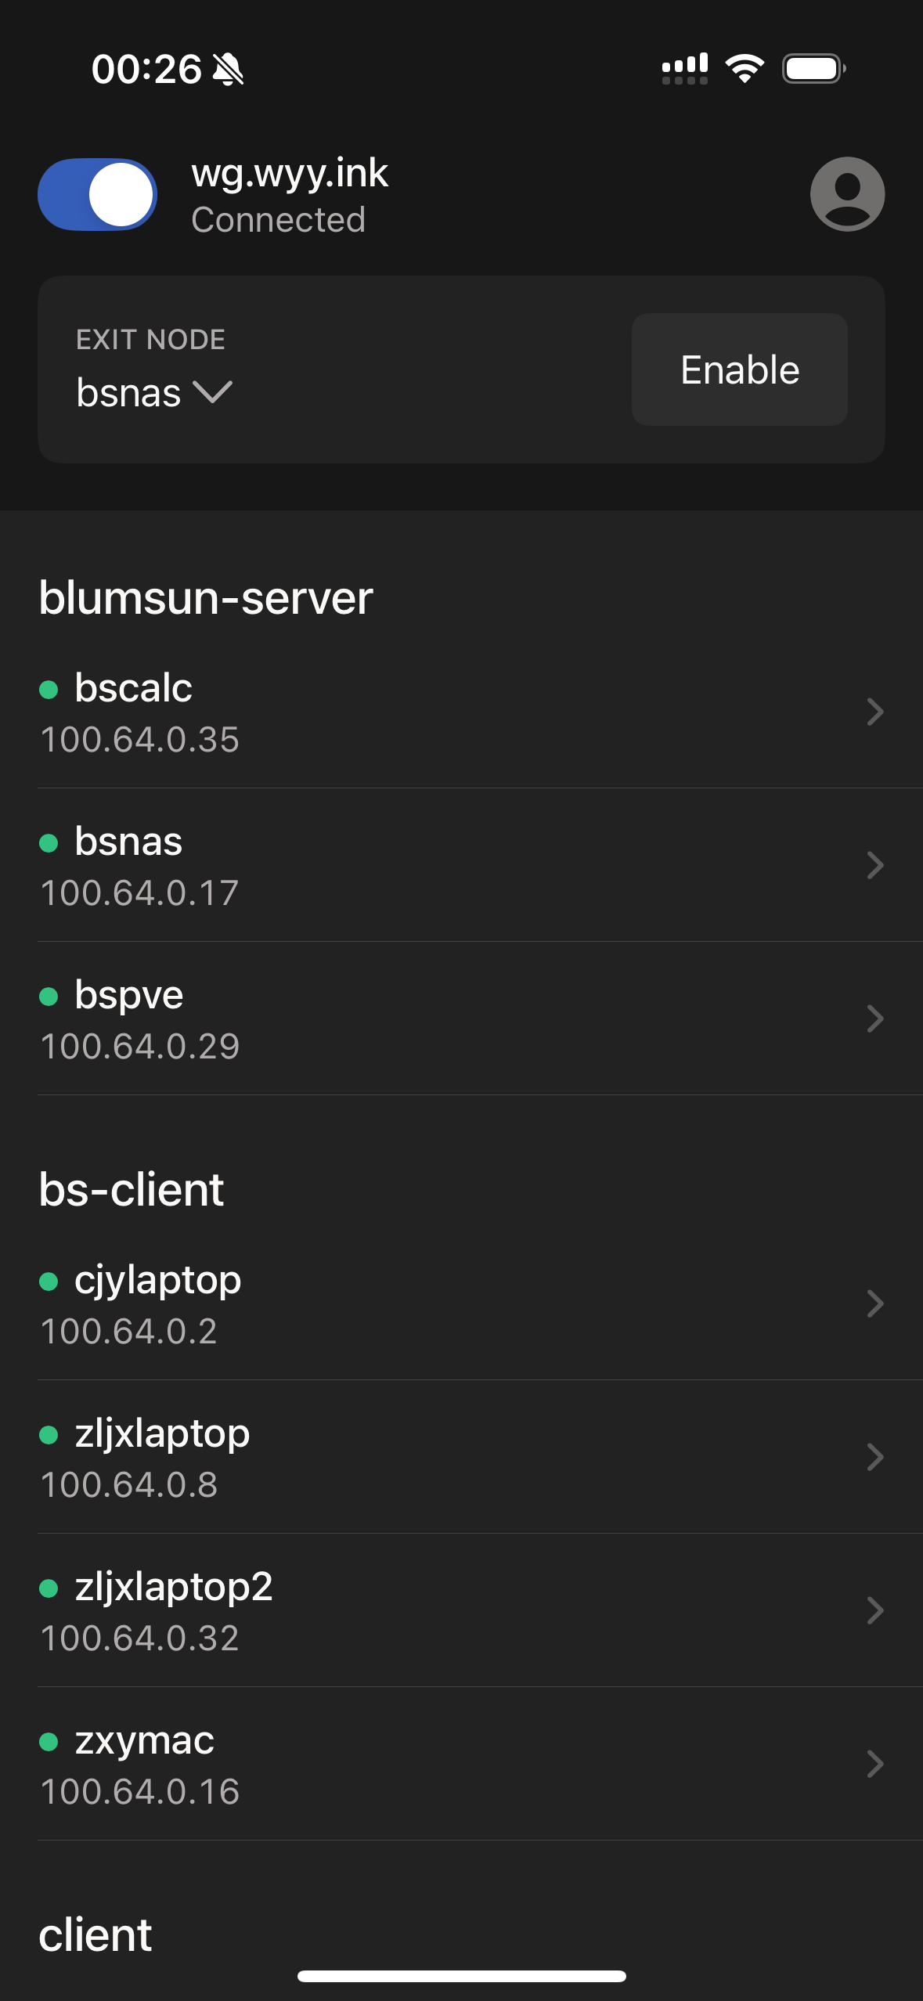Tap the cellular signal bars icon
This screenshot has width=923, height=2001.
[685, 69]
